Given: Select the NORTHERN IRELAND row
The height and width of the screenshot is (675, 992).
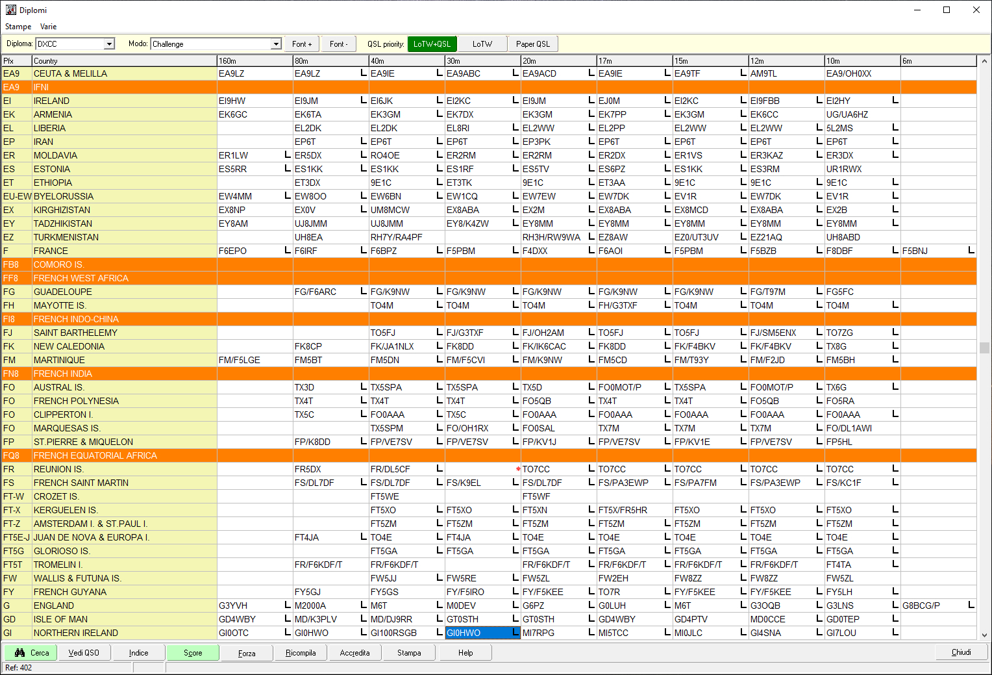Looking at the screenshot, I should 489,633.
